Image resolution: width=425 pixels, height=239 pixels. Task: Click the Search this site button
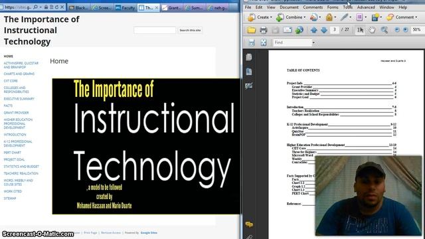pyautogui.click(x=190, y=30)
